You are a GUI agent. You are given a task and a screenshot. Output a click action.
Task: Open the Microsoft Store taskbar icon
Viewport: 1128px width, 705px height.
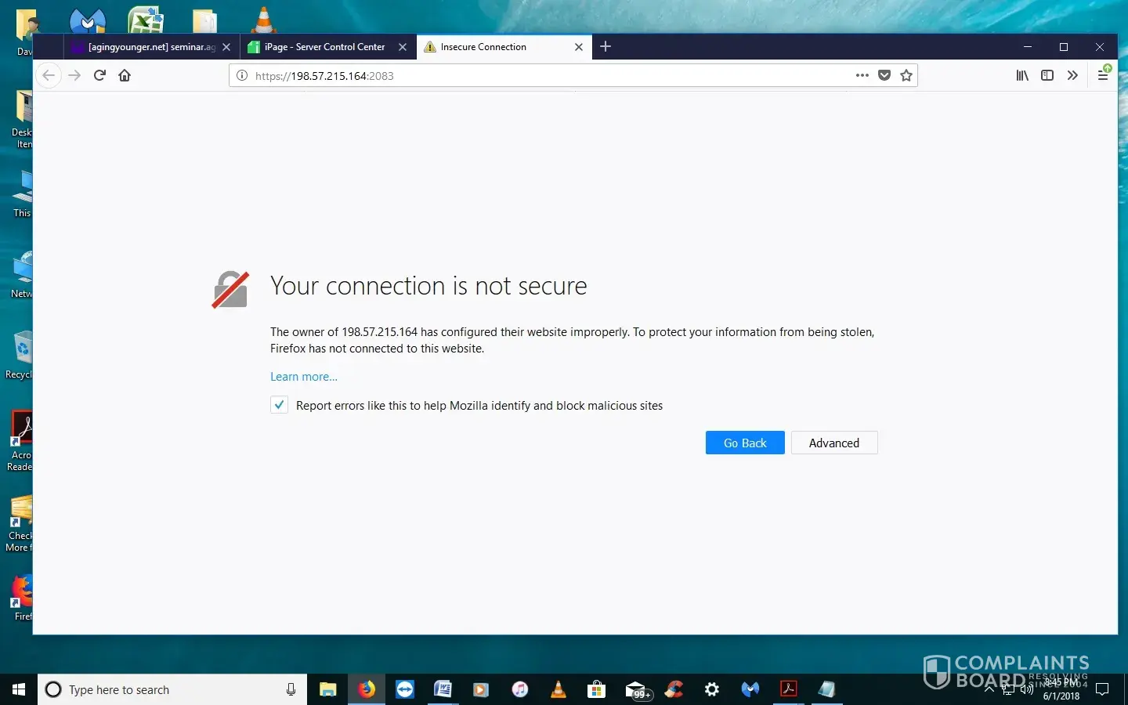pos(597,689)
